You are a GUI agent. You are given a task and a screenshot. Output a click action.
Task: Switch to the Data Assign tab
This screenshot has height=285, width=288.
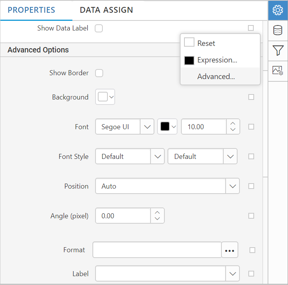(106, 10)
